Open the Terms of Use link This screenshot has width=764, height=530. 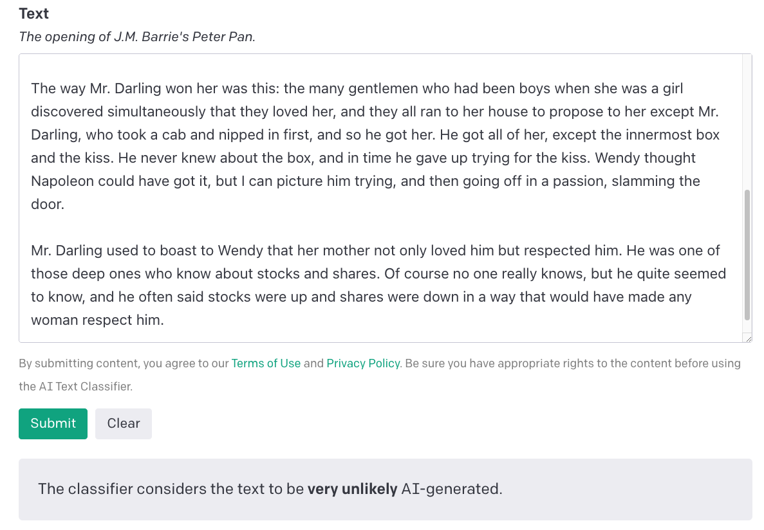(x=266, y=363)
